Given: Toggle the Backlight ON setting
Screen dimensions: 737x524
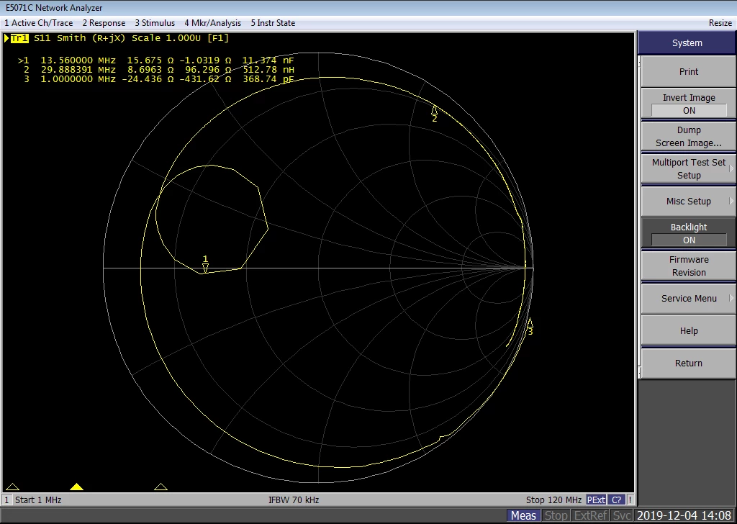Looking at the screenshot, I should (x=689, y=233).
